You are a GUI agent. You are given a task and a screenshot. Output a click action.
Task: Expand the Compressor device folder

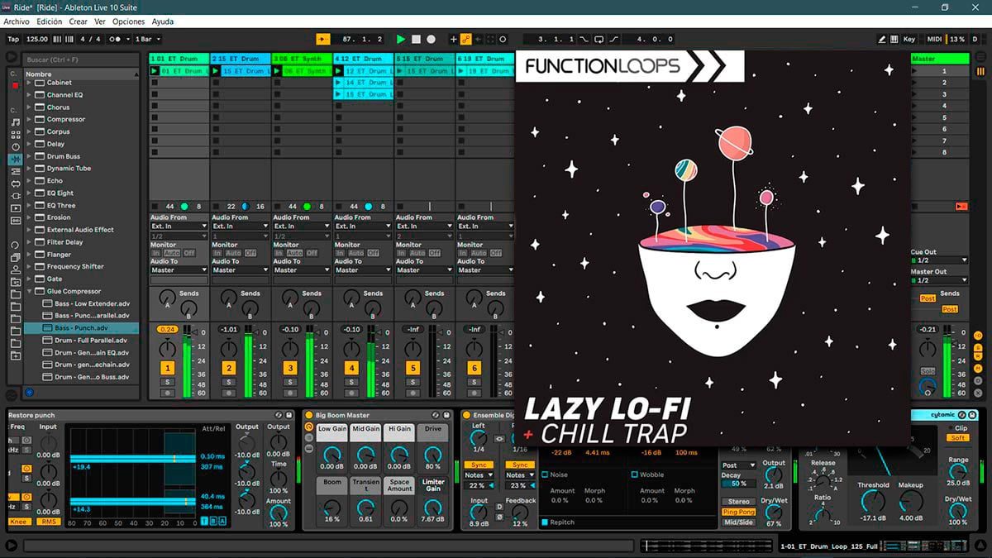30,119
